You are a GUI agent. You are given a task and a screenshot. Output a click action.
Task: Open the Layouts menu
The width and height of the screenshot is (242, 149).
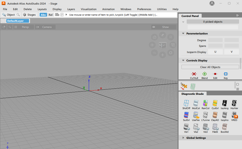click(42, 9)
